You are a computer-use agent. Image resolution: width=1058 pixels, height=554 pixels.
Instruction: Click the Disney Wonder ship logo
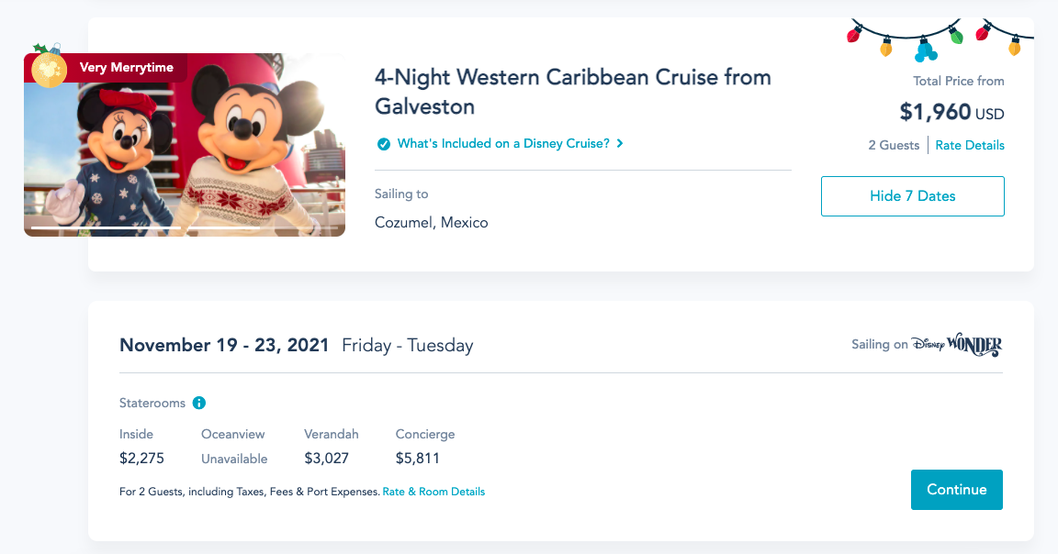(x=956, y=345)
